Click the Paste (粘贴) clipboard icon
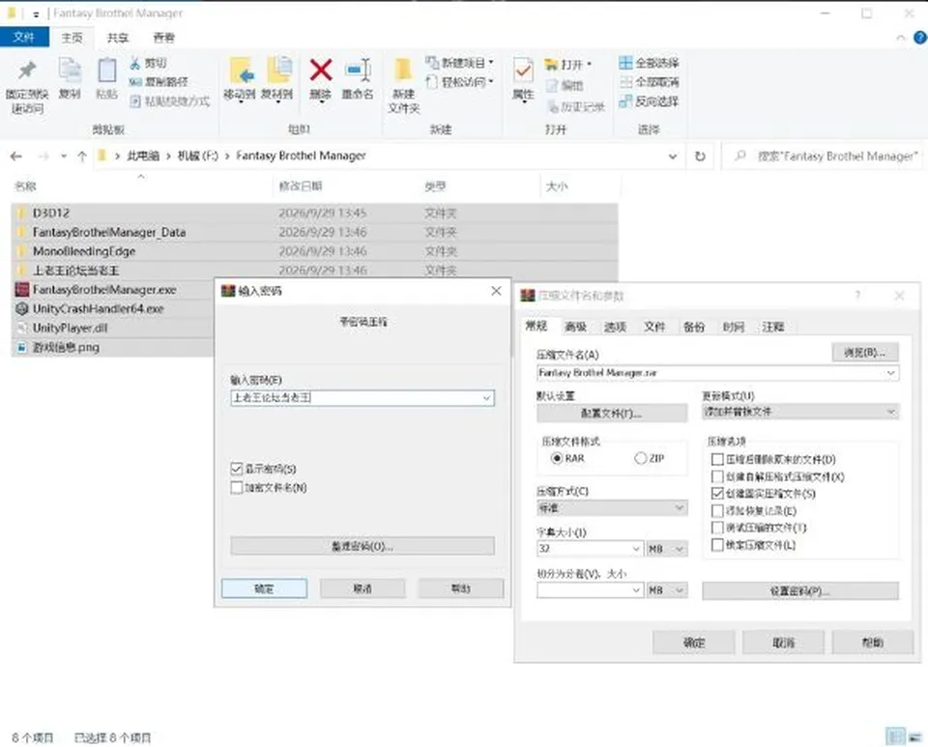The image size is (928, 747). coord(106,71)
